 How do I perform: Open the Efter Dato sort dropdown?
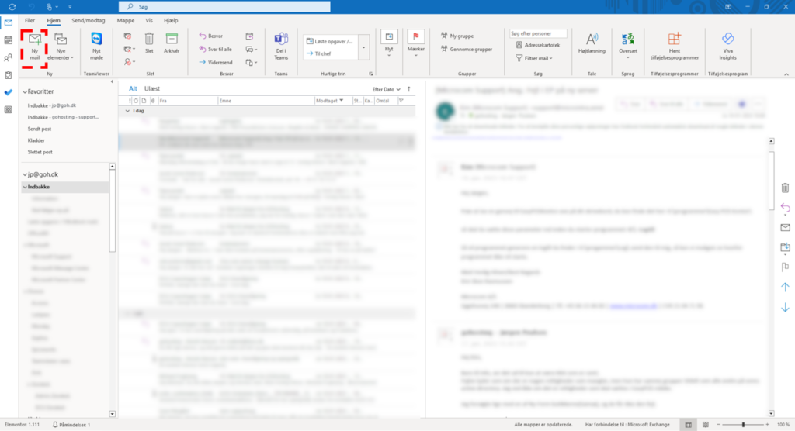tap(386, 89)
